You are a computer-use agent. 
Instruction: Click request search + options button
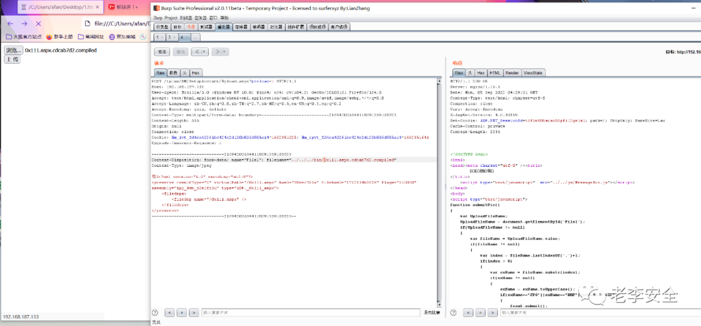[x=182, y=312]
